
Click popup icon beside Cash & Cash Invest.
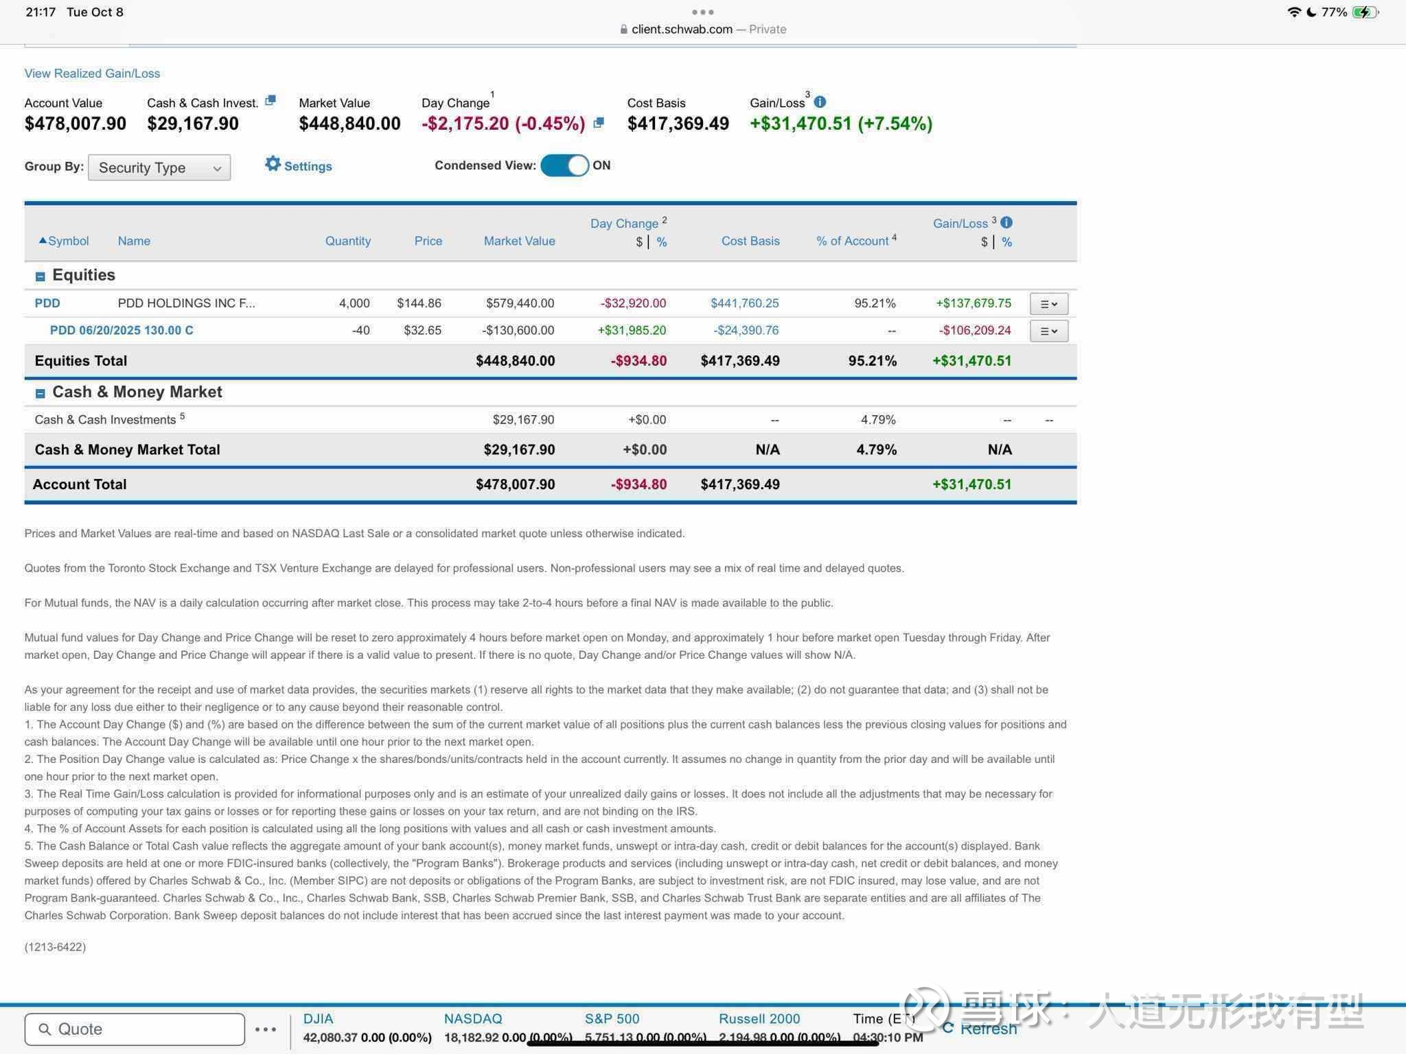point(270,100)
